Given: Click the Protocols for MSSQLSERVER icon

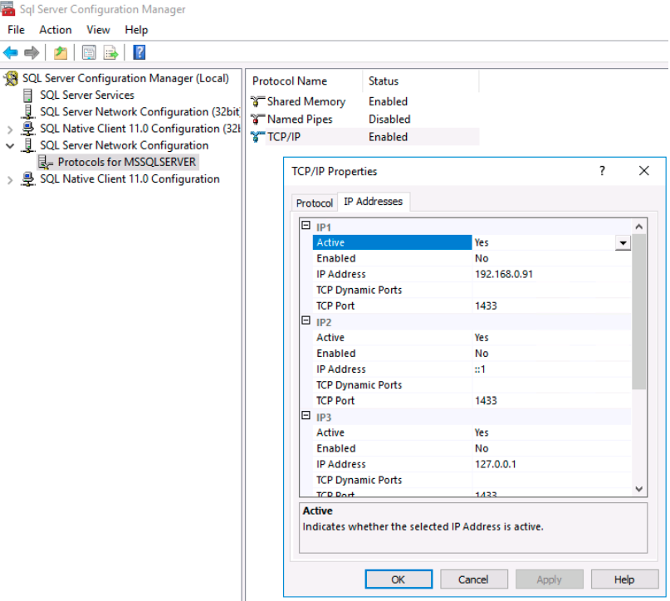Looking at the screenshot, I should pos(46,163).
